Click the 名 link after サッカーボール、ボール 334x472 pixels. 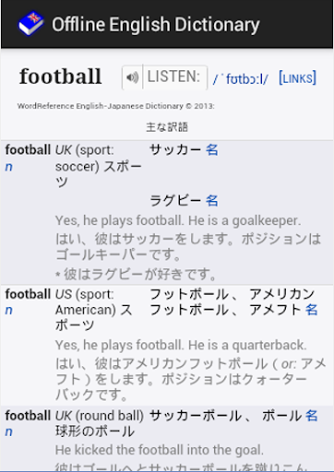coord(311,416)
